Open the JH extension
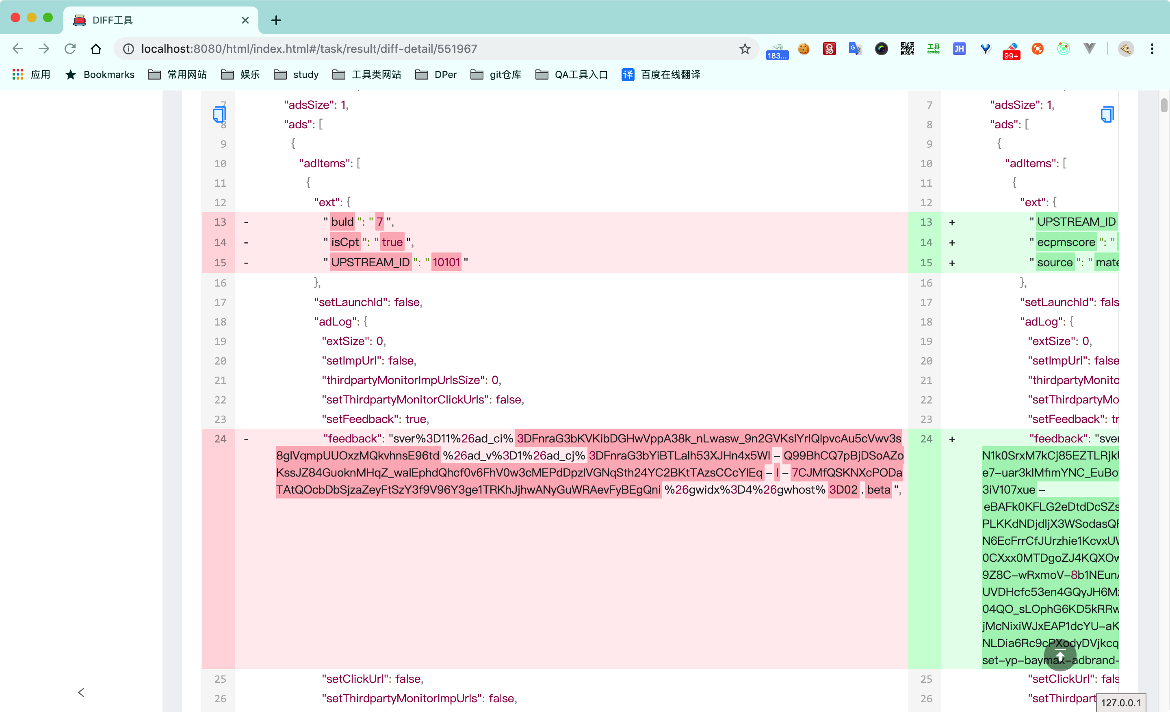The width and height of the screenshot is (1170, 712). tap(959, 49)
